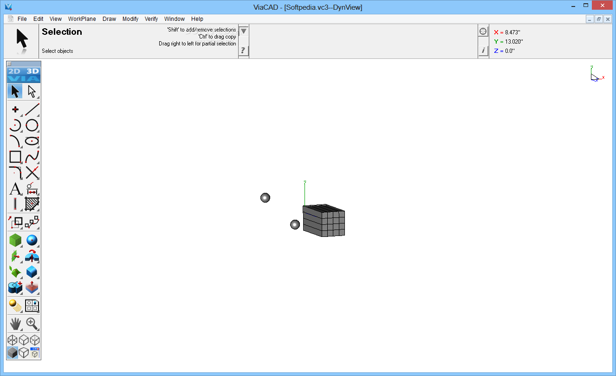Select the Ellipse tool
Image resolution: width=616 pixels, height=376 pixels.
coord(32,141)
